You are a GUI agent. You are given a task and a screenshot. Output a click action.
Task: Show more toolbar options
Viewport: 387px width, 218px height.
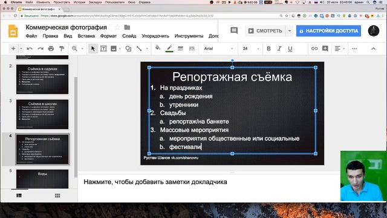point(354,48)
